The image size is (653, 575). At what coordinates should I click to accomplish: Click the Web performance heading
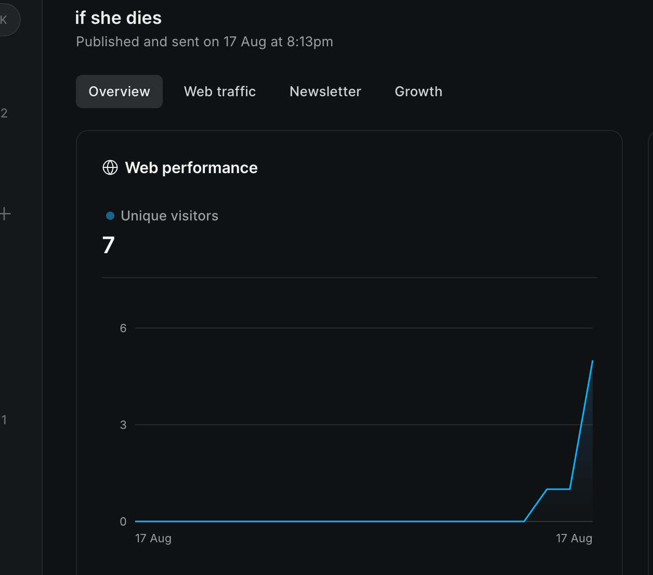tap(191, 167)
